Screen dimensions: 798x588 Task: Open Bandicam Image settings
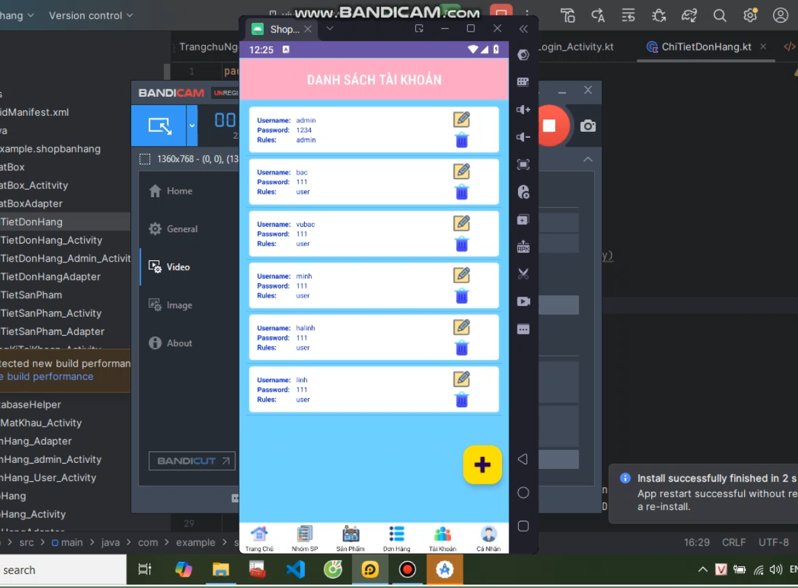(x=170, y=305)
